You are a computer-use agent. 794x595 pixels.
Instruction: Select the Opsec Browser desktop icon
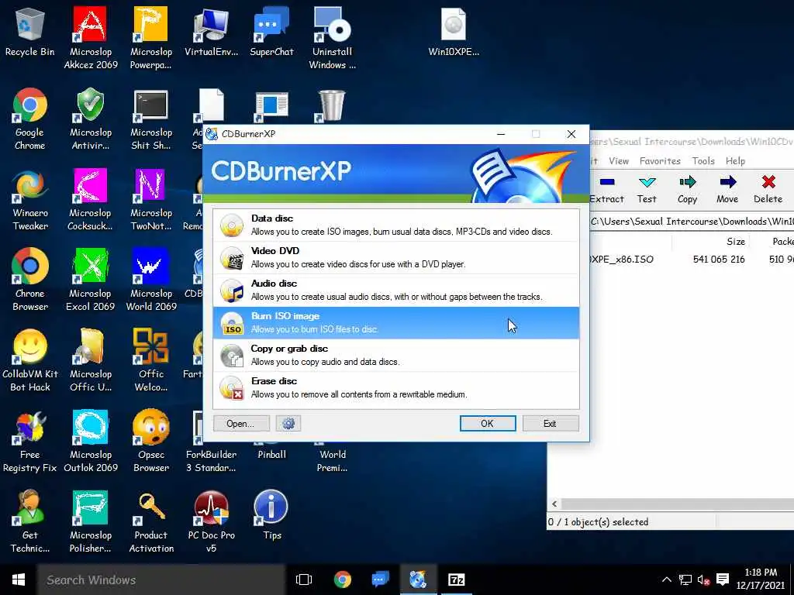click(x=151, y=442)
